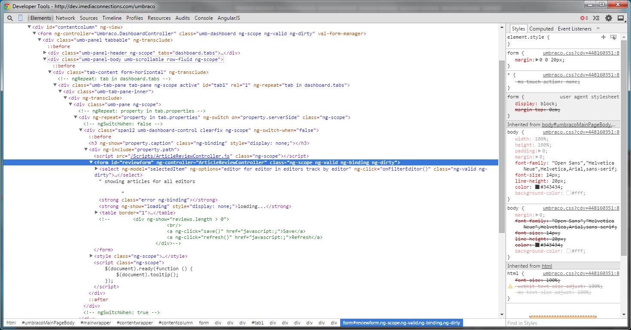Select #contentwrapper breadcrumb
The height and width of the screenshot is (330, 631).
[x=134, y=323]
